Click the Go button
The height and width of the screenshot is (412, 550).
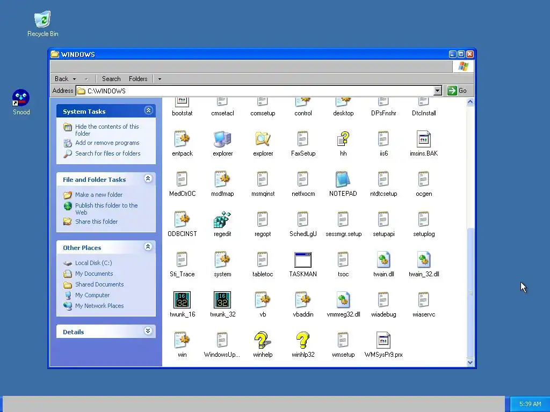tap(458, 91)
